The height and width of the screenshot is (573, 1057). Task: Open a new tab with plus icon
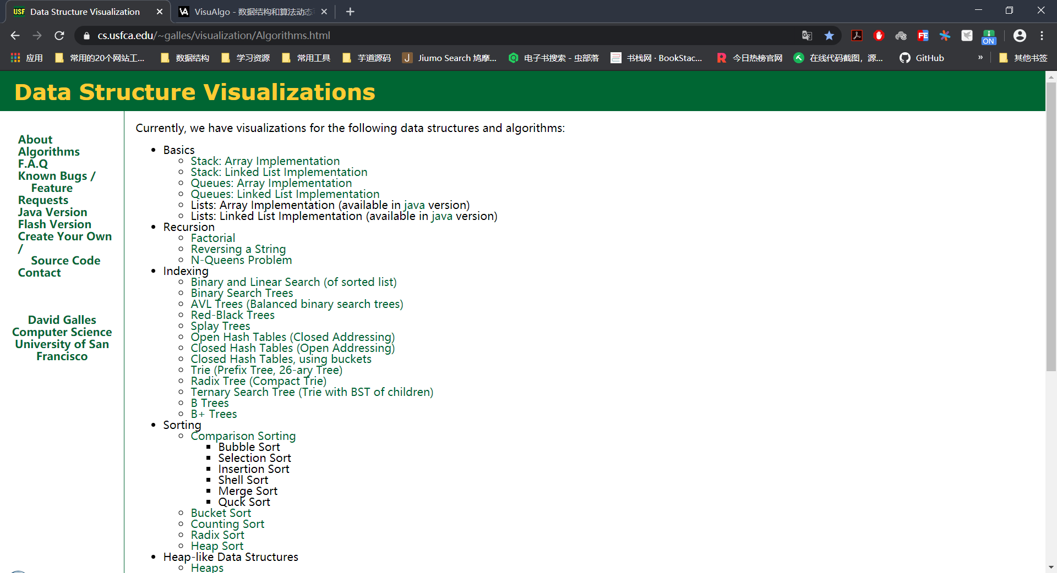(350, 12)
